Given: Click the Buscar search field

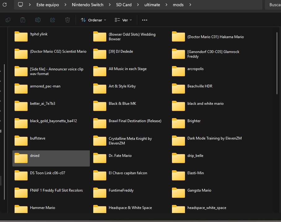Looking at the screenshot, I should [274, 5].
